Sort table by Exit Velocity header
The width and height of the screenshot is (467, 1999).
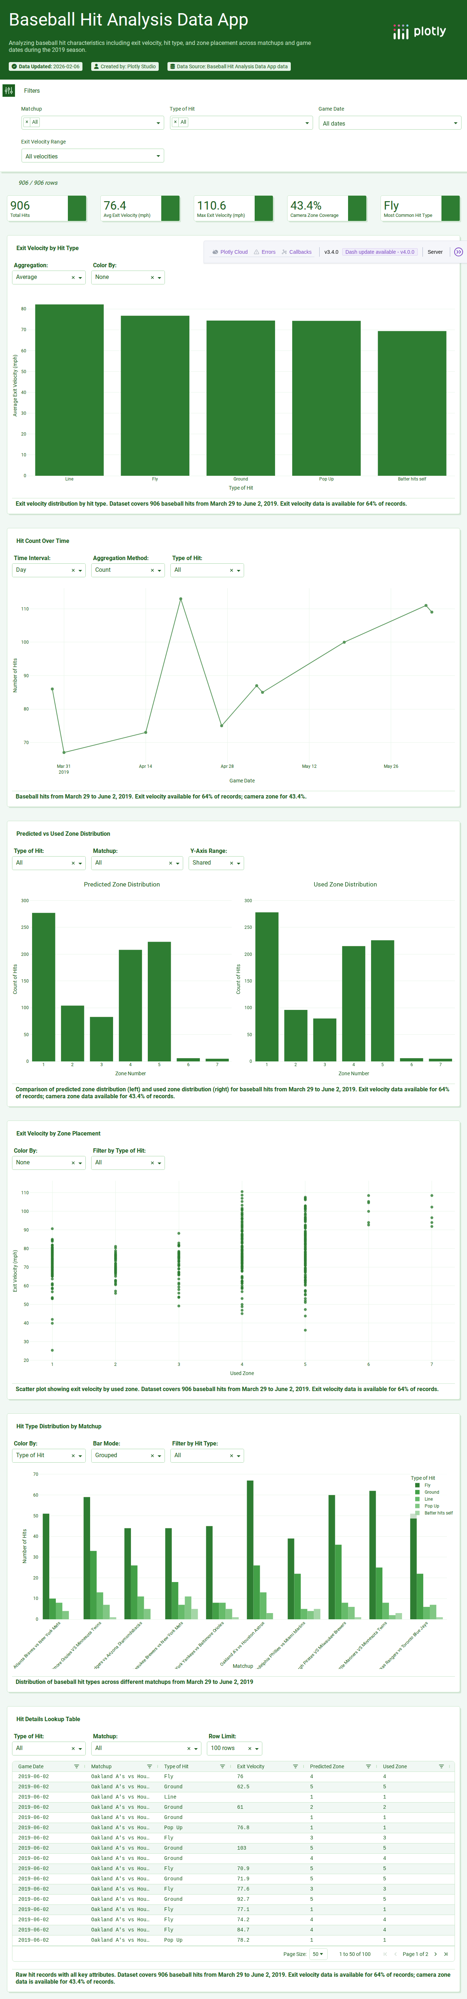point(251,1766)
